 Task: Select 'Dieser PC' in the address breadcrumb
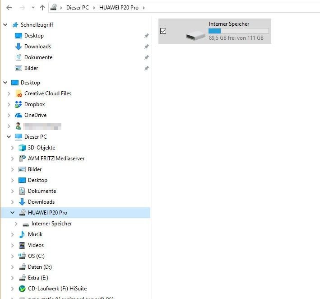[77, 8]
